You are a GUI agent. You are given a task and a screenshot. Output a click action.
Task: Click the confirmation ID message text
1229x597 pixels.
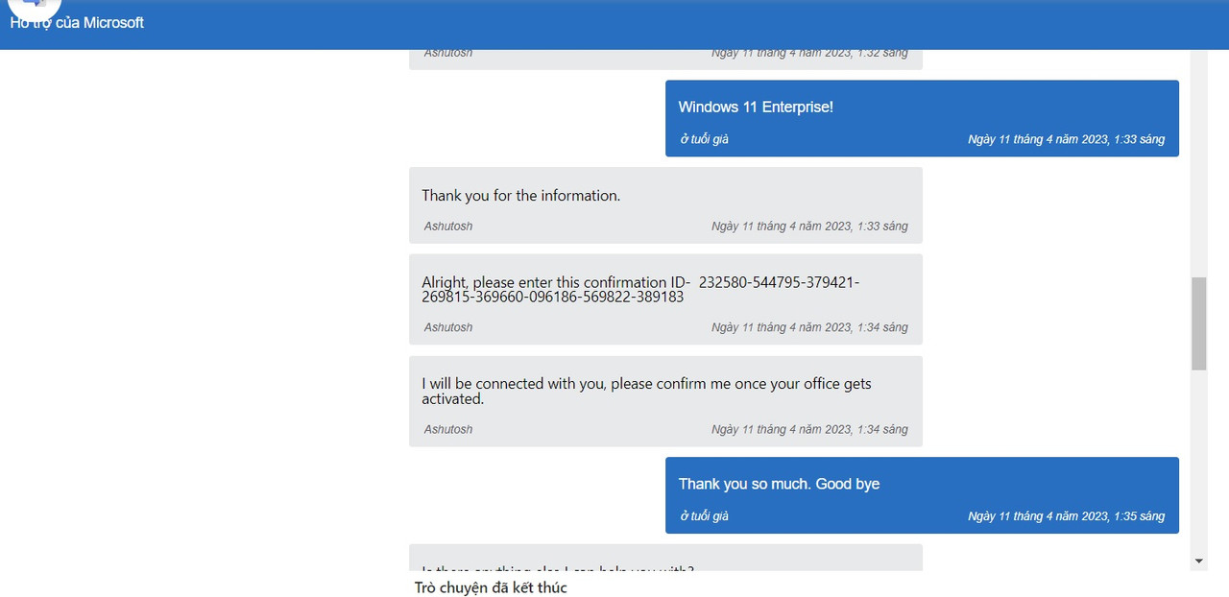[640, 290]
